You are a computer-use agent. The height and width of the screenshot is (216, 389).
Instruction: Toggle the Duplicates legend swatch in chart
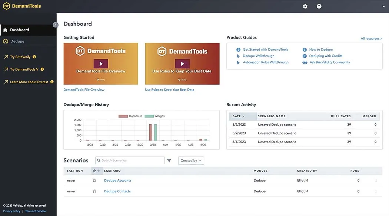pyautogui.click(x=123, y=116)
